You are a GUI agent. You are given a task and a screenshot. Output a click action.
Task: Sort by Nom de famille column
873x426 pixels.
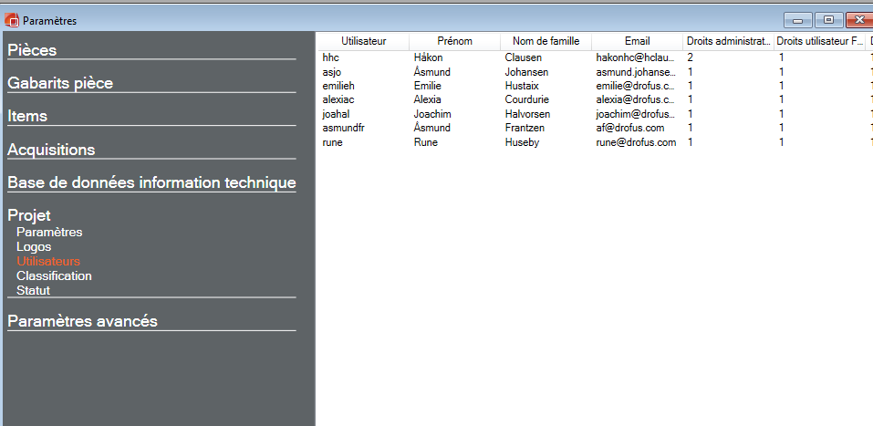(546, 41)
